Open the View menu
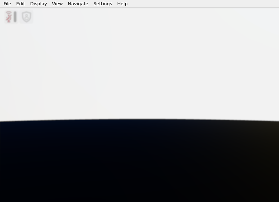Screen dimensions: 279x202 tap(57, 4)
